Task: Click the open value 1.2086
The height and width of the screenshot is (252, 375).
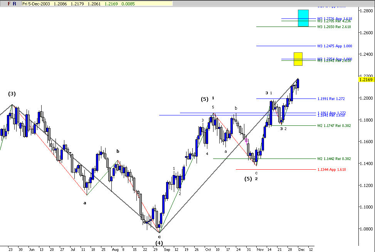Action: pos(60,3)
